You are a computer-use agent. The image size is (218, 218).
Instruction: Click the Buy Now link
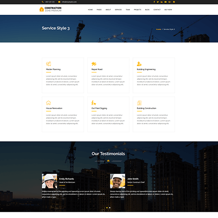click(x=168, y=10)
